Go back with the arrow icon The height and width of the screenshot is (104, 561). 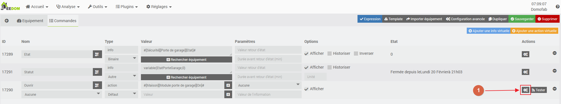point(7,21)
